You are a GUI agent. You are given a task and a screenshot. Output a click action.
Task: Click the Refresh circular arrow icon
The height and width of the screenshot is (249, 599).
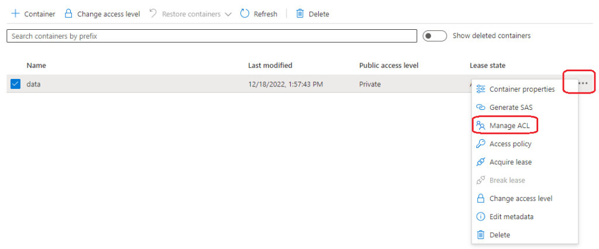point(245,13)
